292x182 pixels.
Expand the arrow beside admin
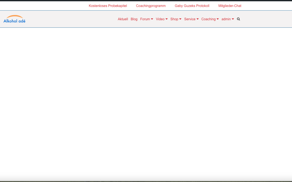coord(233,19)
